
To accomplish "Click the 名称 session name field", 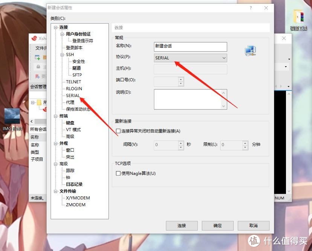I will (x=190, y=47).
